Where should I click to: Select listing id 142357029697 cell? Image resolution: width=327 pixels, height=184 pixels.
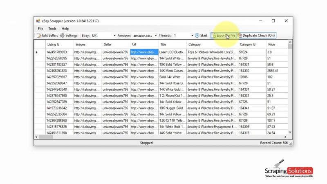[x=59, y=77]
